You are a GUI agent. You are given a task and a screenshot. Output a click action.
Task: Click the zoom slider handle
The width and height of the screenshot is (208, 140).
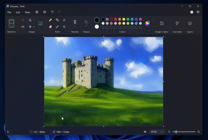point(176,132)
